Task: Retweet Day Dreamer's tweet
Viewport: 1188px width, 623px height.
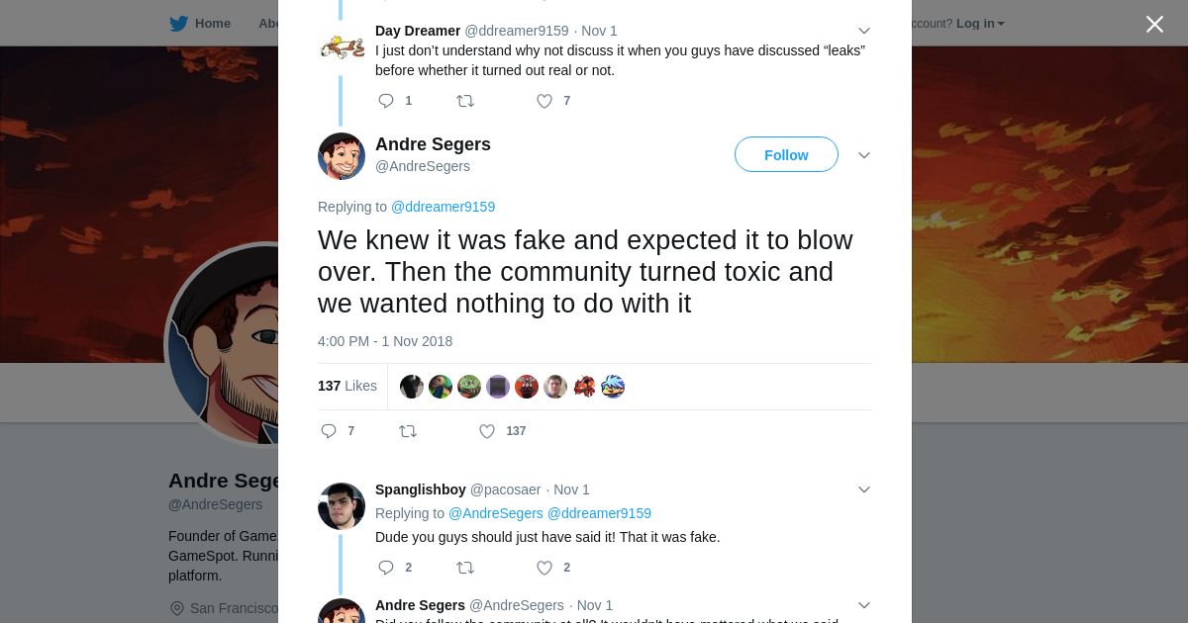Action: [x=464, y=101]
